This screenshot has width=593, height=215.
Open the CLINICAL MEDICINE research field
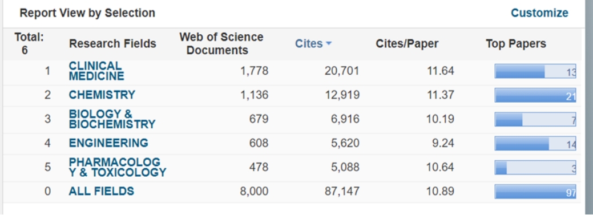click(96, 71)
